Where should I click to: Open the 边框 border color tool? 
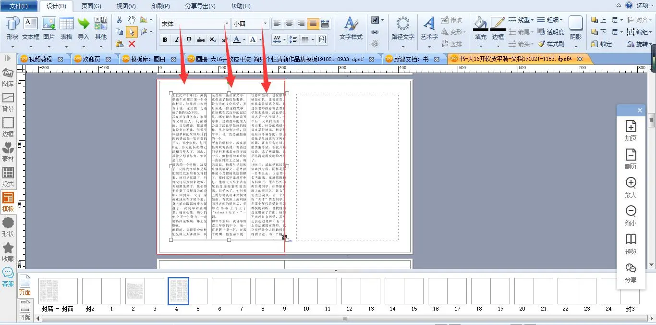pyautogui.click(x=498, y=28)
